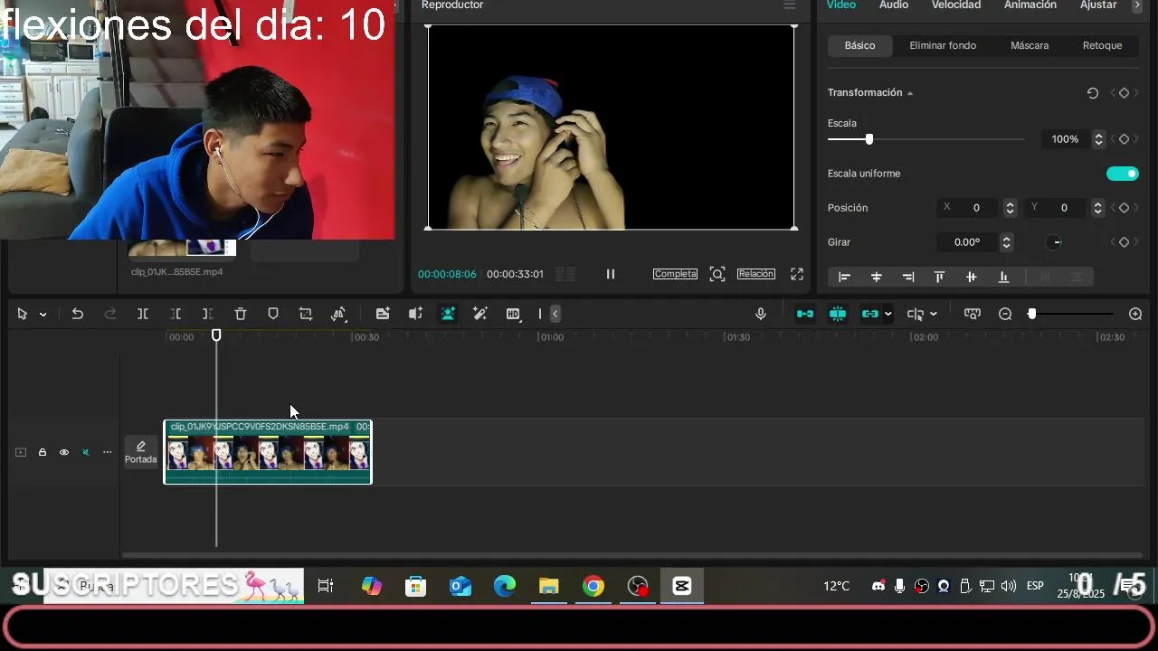Show more inspector tabs with right arrow

pos(1137,5)
